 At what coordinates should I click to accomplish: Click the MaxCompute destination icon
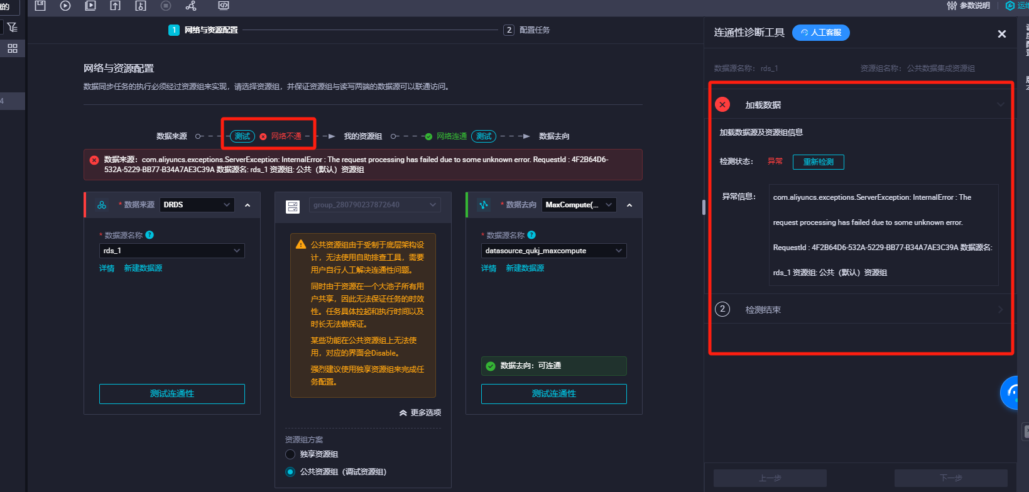(484, 205)
